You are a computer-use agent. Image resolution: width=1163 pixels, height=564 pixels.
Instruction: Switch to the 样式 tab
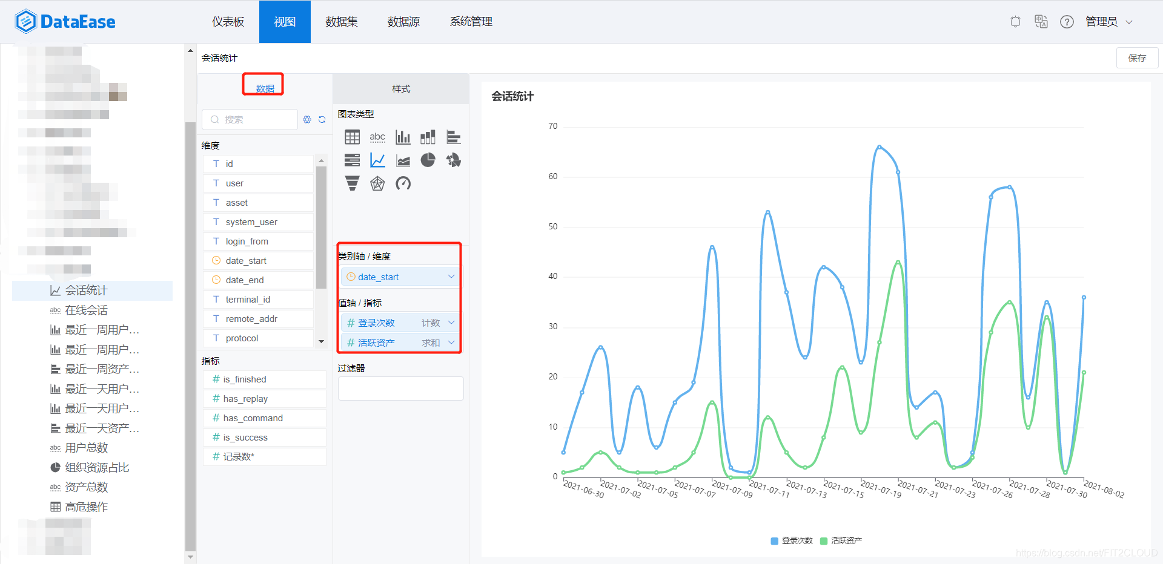401,89
